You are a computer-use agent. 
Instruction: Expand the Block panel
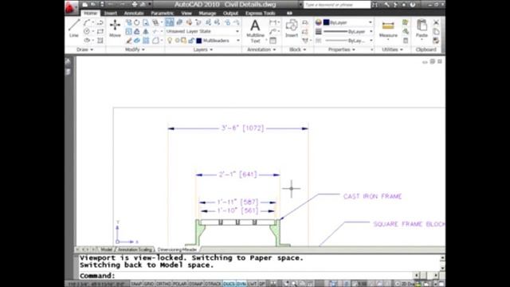[297, 49]
